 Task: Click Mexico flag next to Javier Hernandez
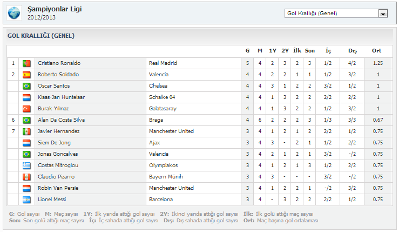coord(26,131)
